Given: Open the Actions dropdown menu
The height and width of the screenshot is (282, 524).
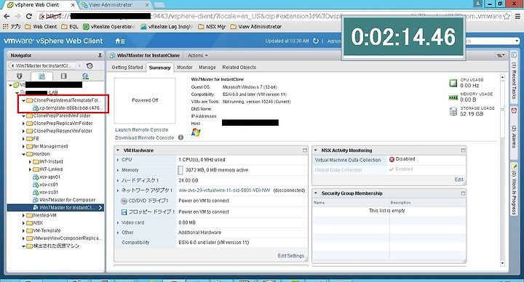Looking at the screenshot, I should click(x=197, y=55).
